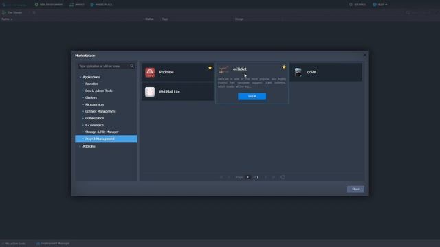Image resolution: width=440 pixels, height=247 pixels.
Task: Select the Microservices category
Action: (95, 104)
